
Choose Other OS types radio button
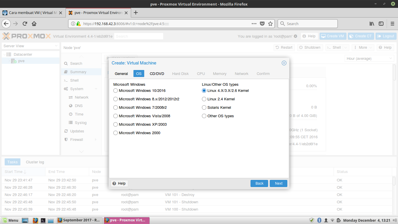coord(204,116)
